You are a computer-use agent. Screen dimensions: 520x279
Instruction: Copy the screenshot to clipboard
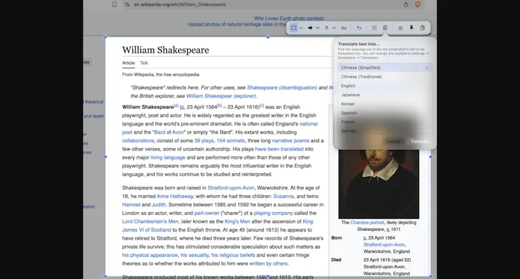pyautogui.click(x=422, y=28)
